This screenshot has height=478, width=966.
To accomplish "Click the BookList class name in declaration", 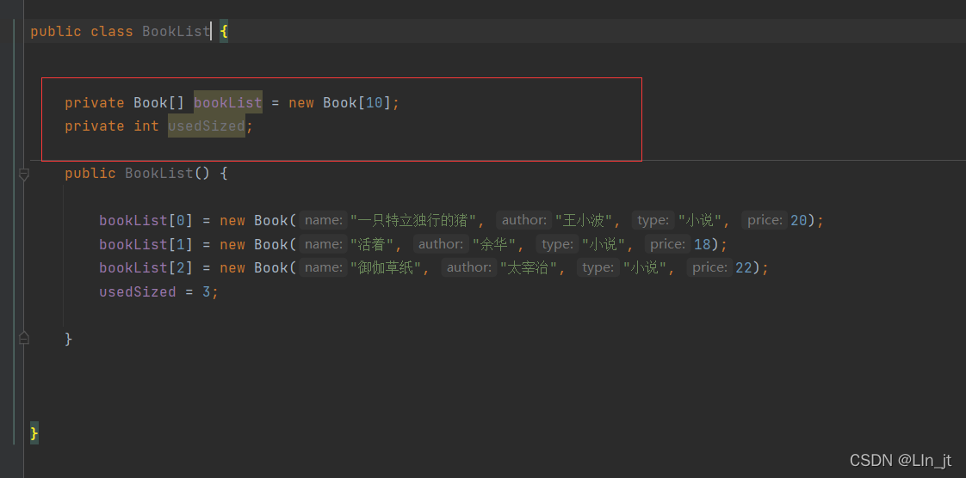I will click(176, 31).
